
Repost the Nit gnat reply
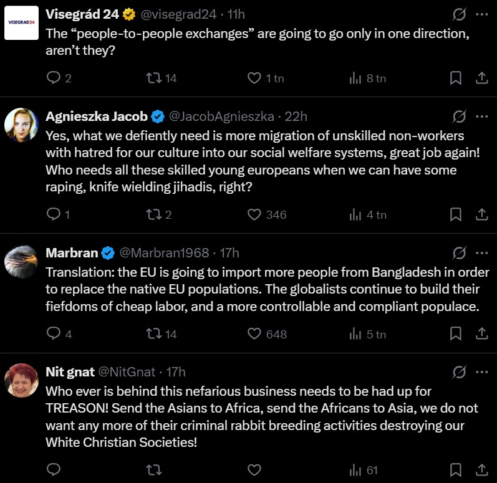click(153, 469)
